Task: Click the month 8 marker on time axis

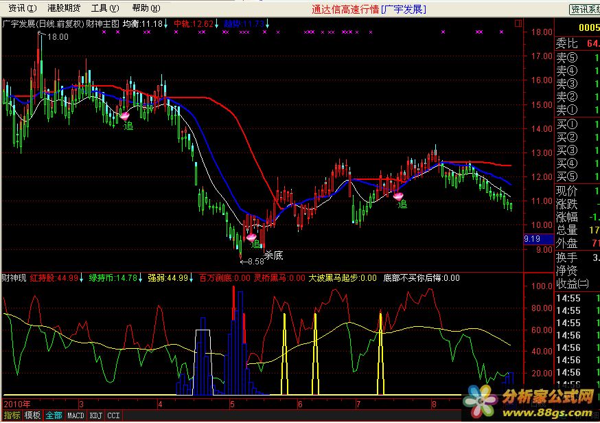Action: coord(434,404)
